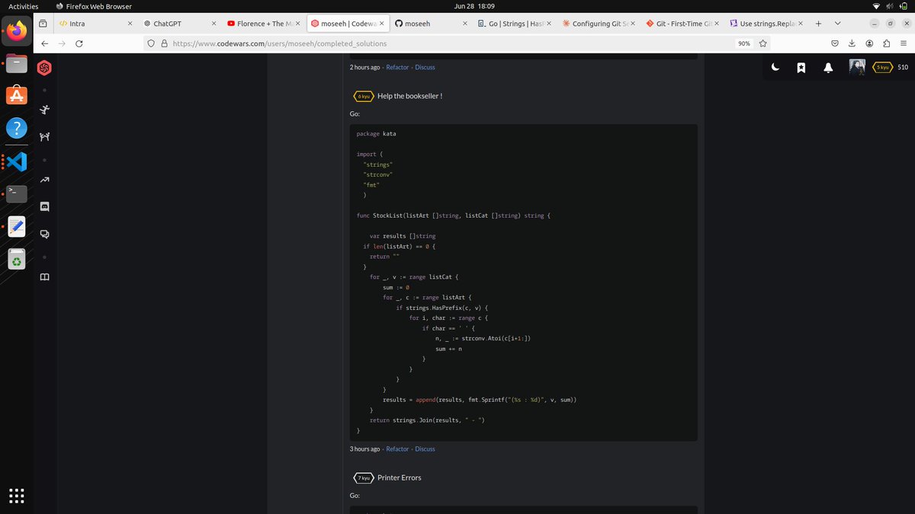Image resolution: width=915 pixels, height=514 pixels.
Task: Click the moseeh profile avatar on Codewars
Action: pos(856,67)
